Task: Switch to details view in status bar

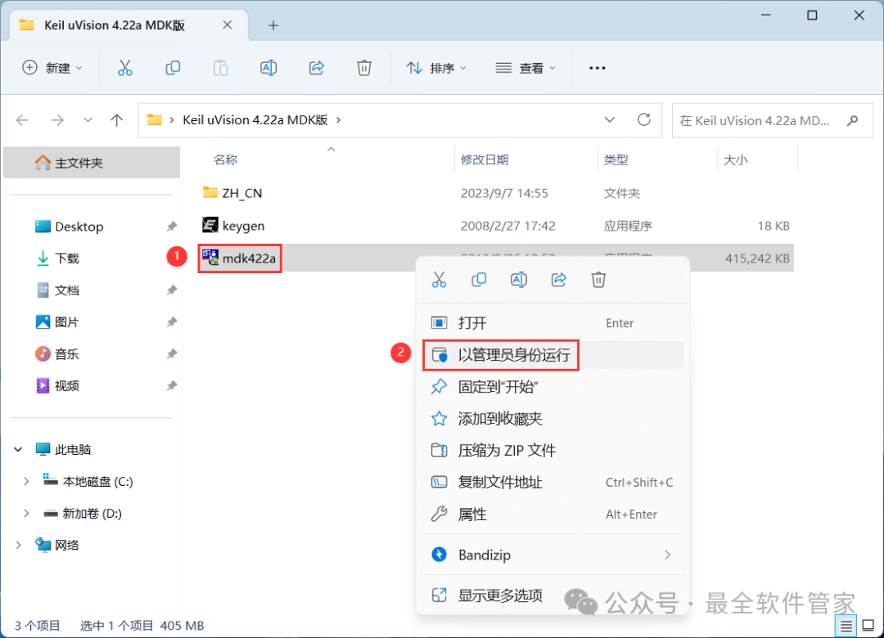Action: tap(847, 625)
